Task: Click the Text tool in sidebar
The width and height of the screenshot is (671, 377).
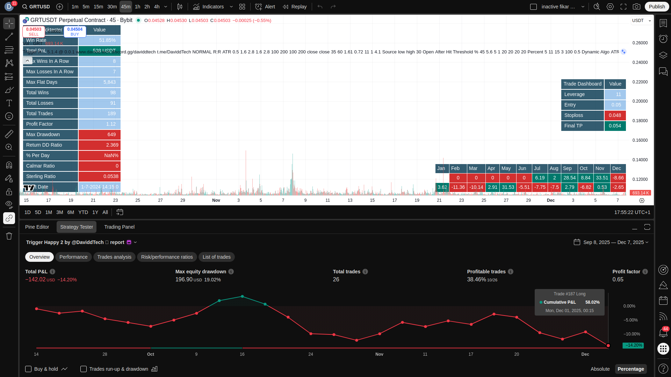Action: pyautogui.click(x=9, y=103)
